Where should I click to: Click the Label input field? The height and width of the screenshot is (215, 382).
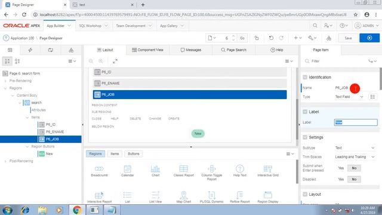pyautogui.click(x=356, y=122)
